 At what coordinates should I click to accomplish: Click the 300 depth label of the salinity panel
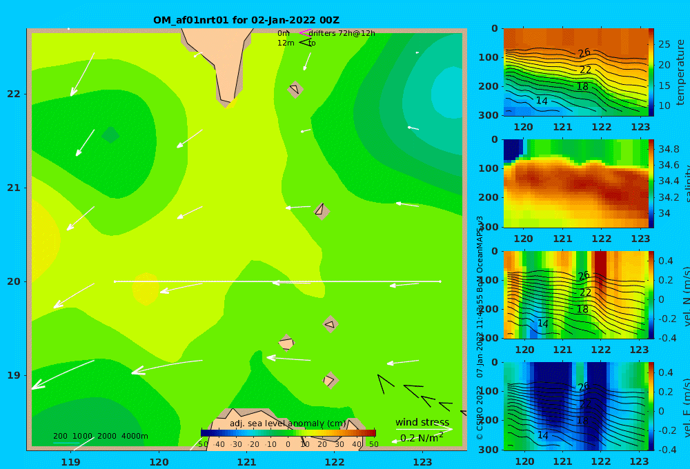(x=489, y=227)
